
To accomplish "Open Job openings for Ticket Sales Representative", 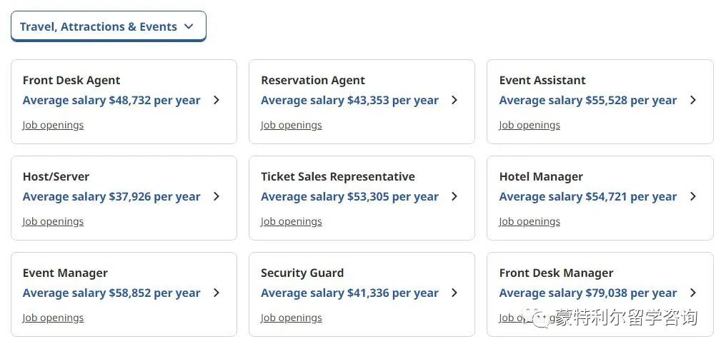I will (291, 222).
